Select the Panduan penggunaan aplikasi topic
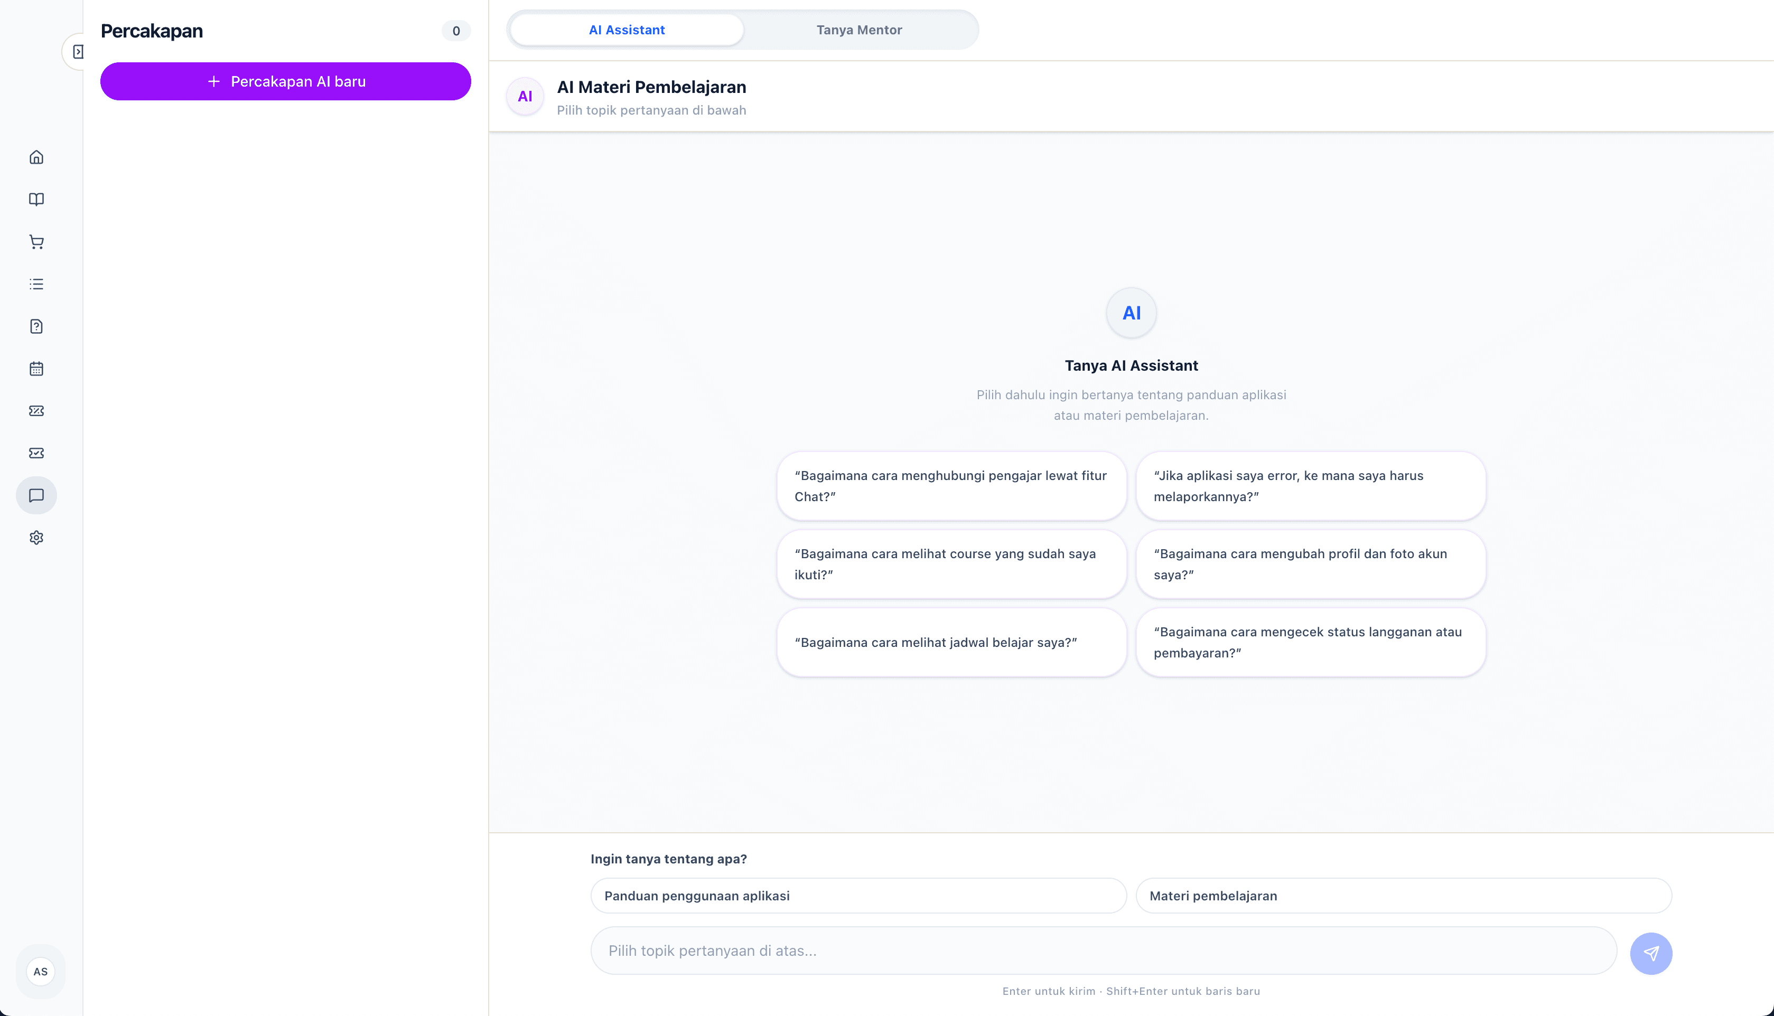The width and height of the screenshot is (1774, 1016). [x=858, y=895]
